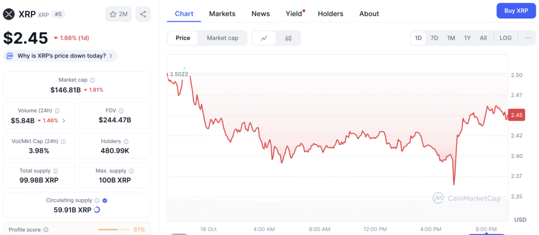Viewport: 539px width, 235px height.
Task: Select the Price chart toggle
Action: [x=183, y=38]
